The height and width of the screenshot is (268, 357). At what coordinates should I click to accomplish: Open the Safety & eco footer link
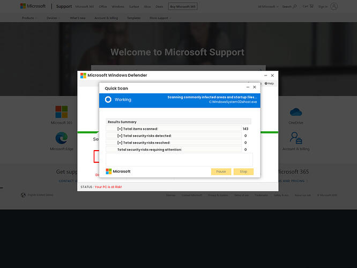pyautogui.click(x=281, y=195)
